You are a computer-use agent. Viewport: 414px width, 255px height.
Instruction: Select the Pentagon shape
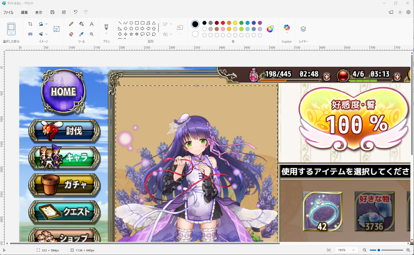coord(131,29)
